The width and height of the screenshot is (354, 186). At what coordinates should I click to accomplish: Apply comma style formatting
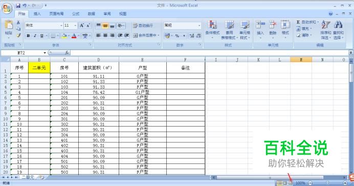(x=184, y=35)
